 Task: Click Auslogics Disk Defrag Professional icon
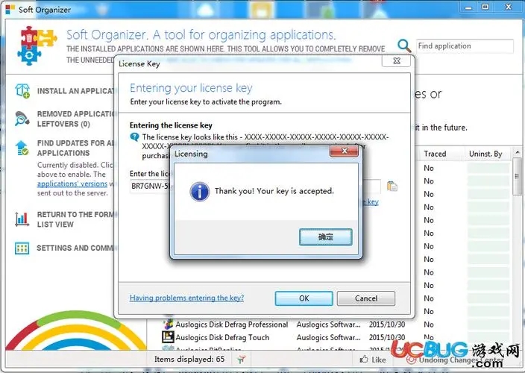click(x=168, y=324)
